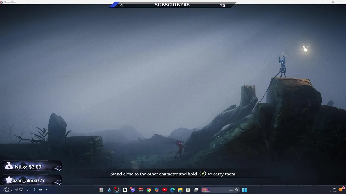
Task: Open the Discord taskbar icon
Action: 132,190
